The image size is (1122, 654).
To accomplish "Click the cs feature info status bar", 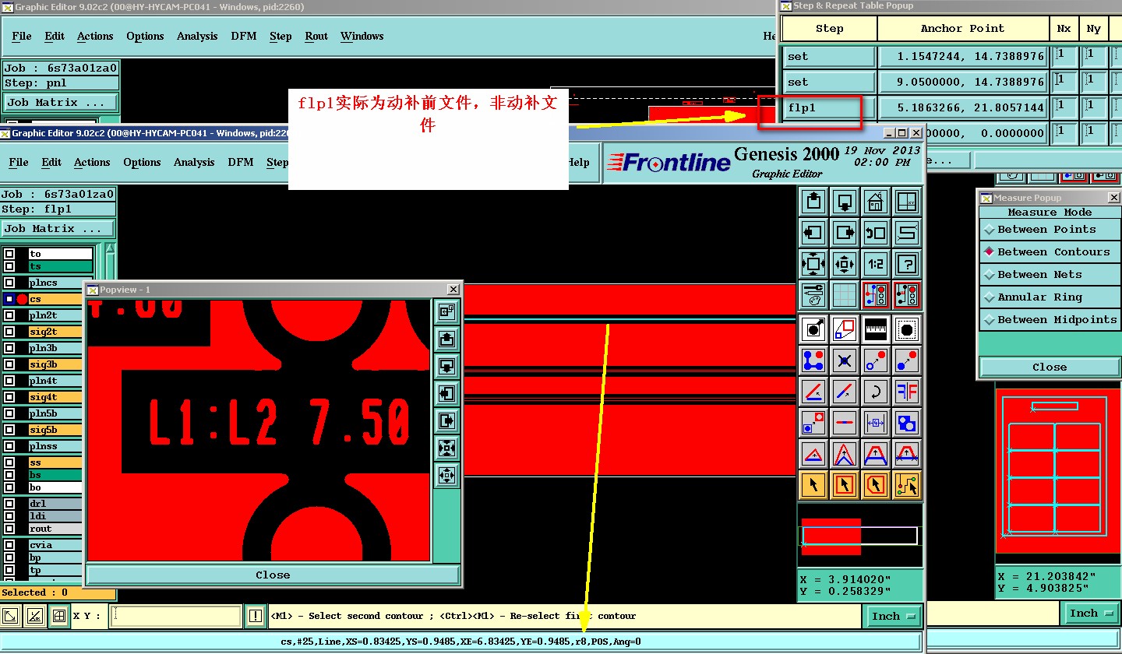I will [x=460, y=642].
